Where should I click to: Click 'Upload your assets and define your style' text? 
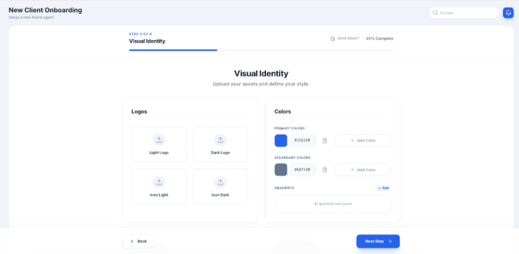coord(261,84)
